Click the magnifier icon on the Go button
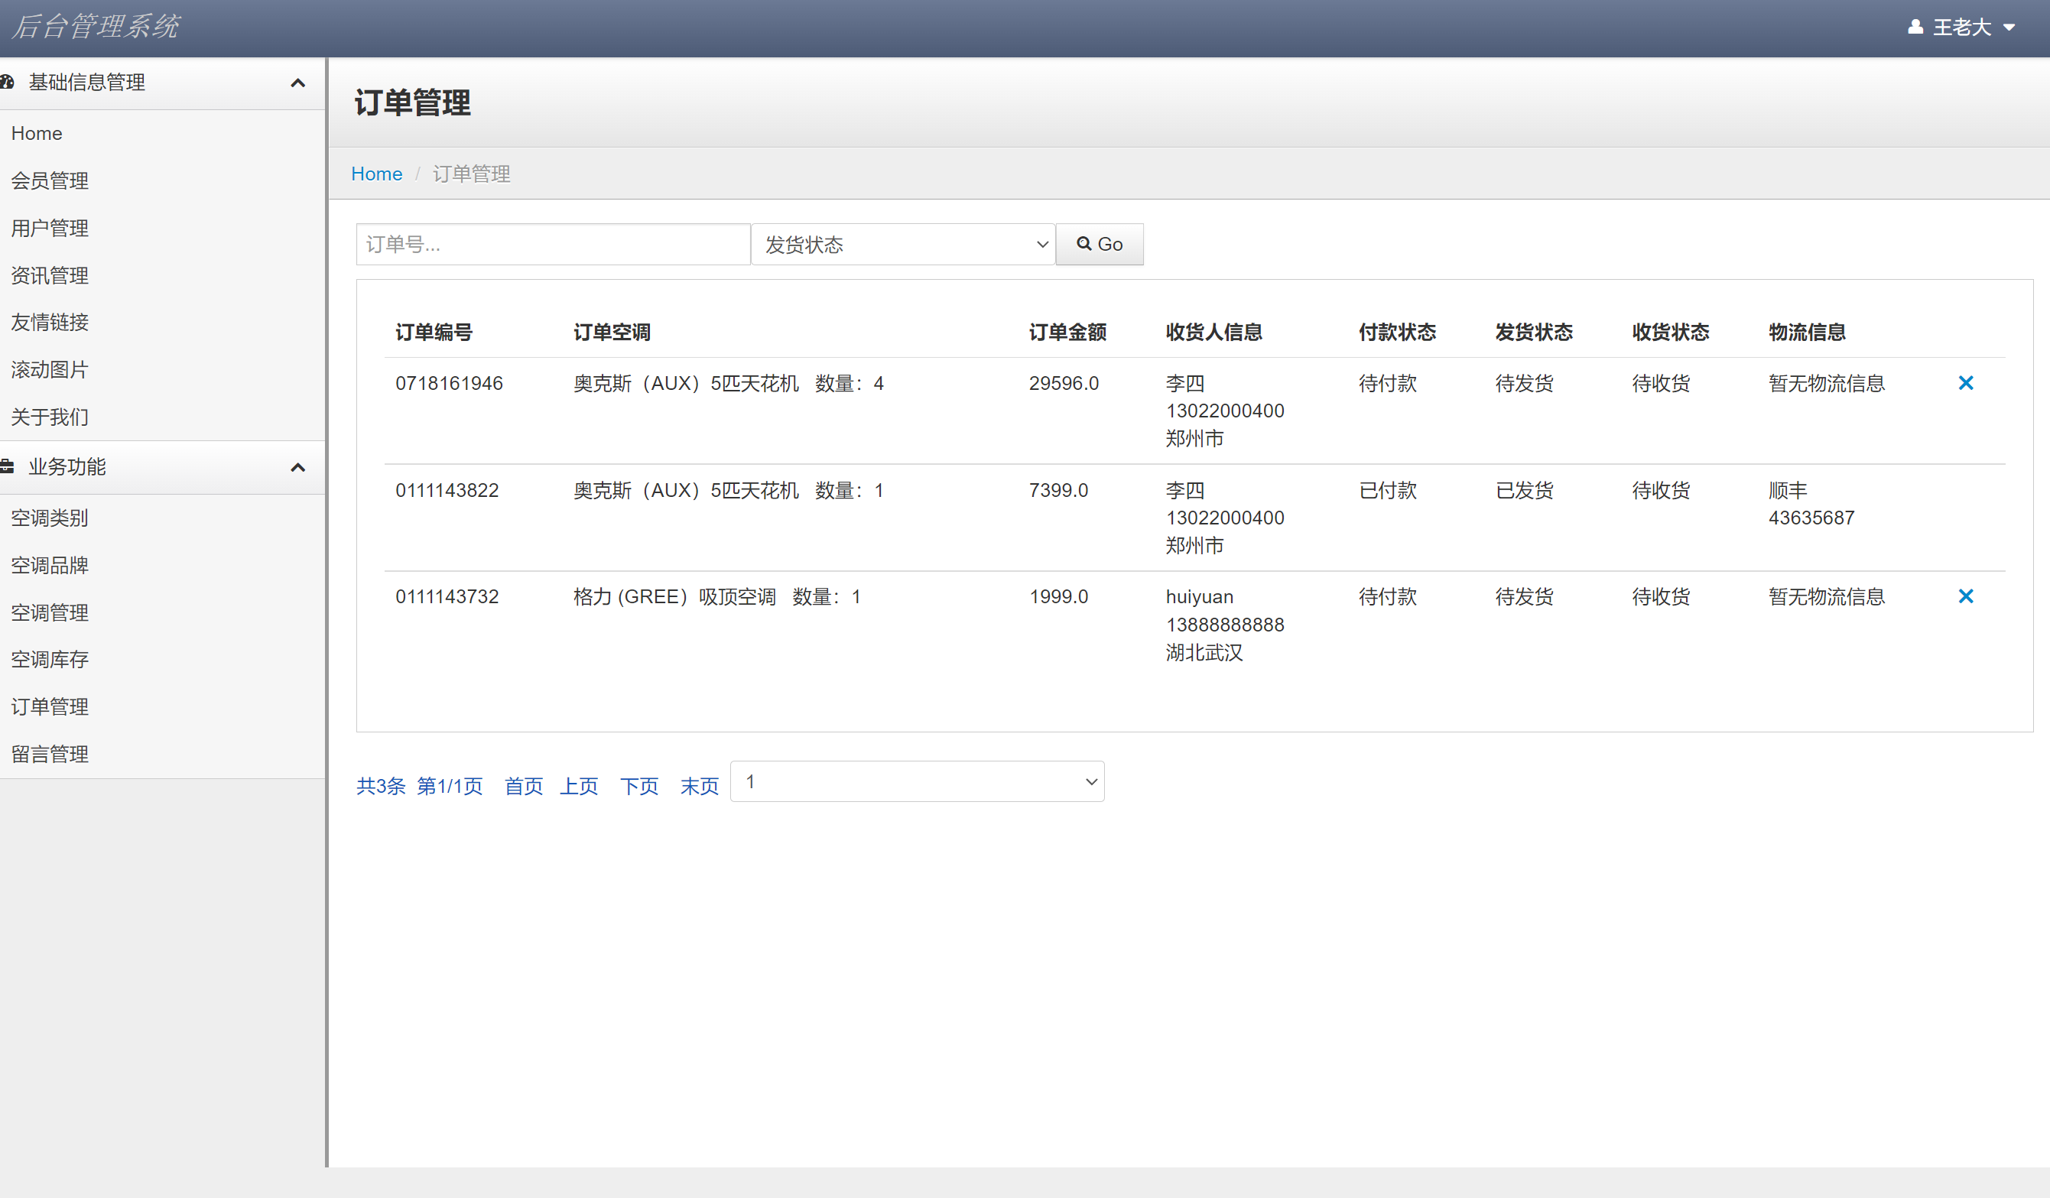Screen dimensions: 2050x1198 click(x=1084, y=244)
